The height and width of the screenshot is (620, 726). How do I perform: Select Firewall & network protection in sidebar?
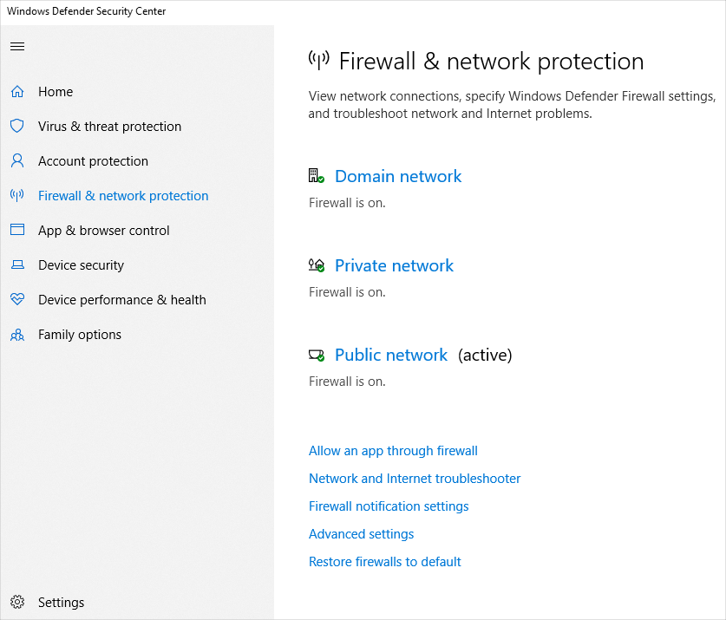pos(123,196)
